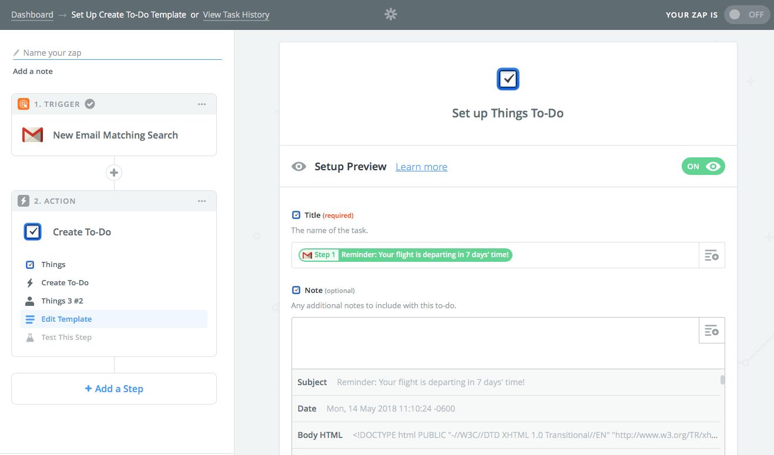Click the insert field icon for Note
Image resolution: width=774 pixels, height=455 pixels.
(711, 331)
